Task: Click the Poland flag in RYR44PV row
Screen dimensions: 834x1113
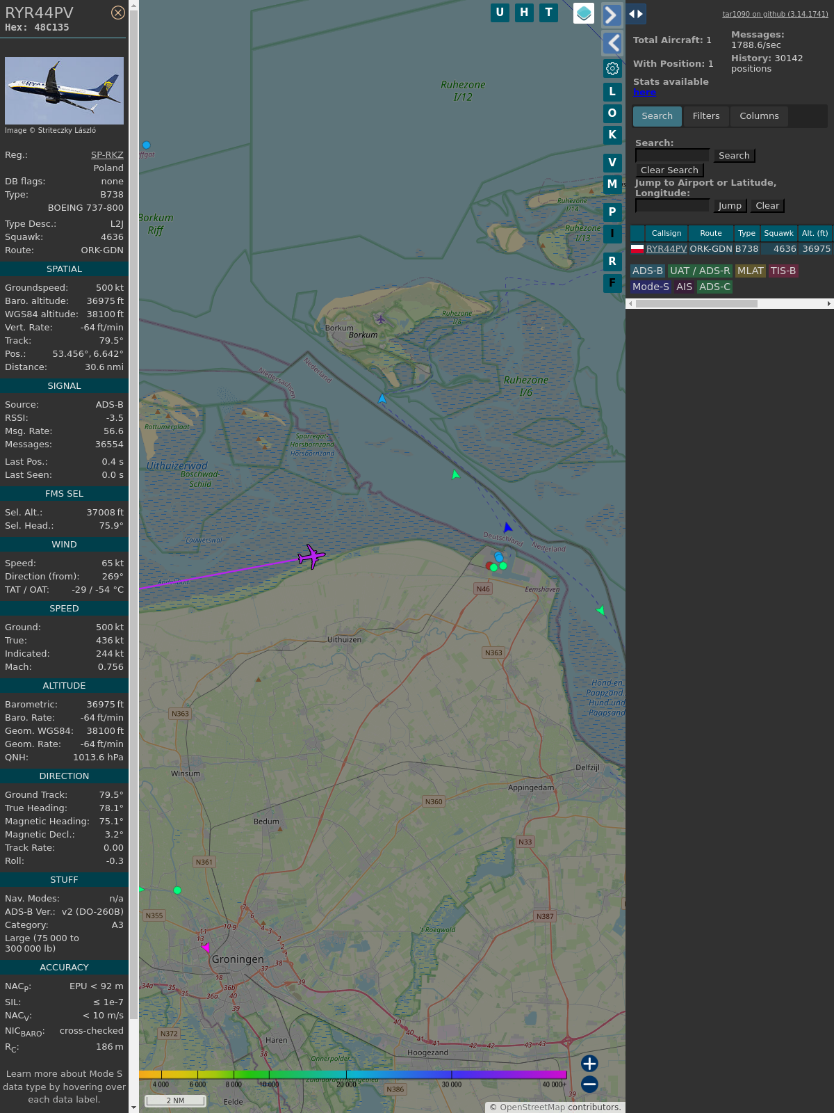Action: tap(637, 249)
